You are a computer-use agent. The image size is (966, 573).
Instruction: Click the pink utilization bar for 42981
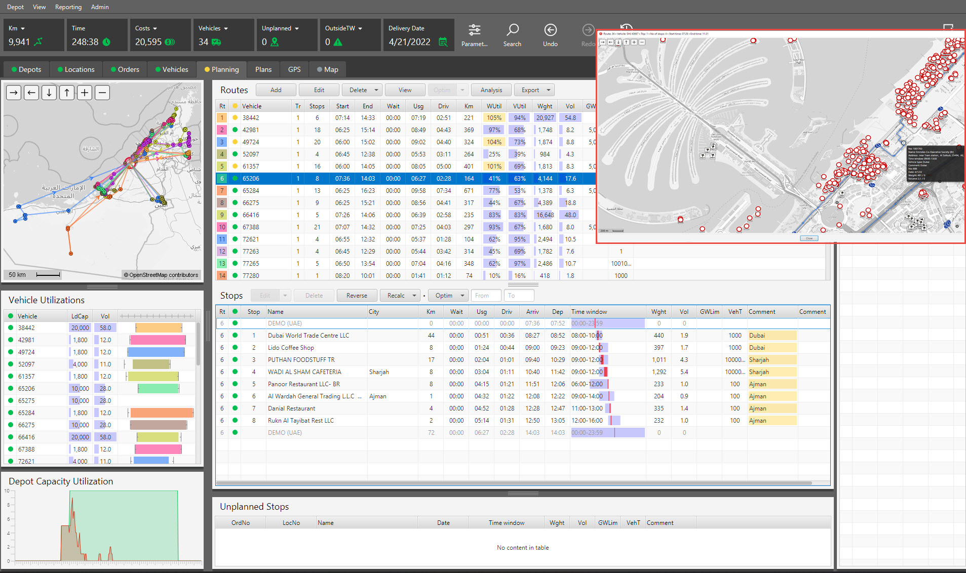click(158, 340)
